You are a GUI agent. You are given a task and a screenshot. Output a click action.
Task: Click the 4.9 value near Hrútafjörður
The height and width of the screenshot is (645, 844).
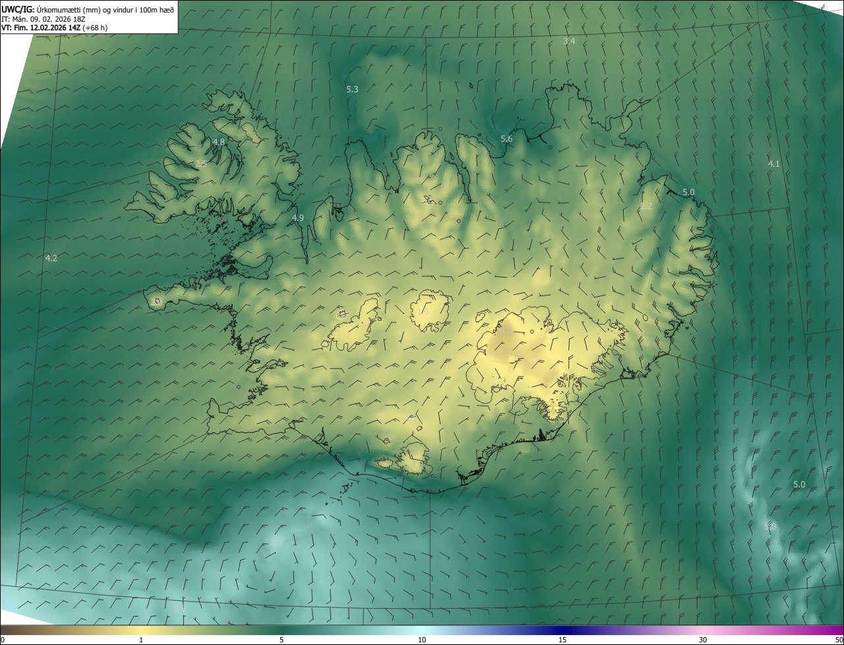(x=298, y=218)
